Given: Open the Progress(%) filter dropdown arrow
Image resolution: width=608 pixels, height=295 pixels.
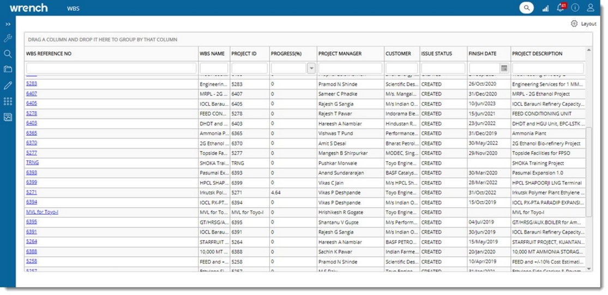Looking at the screenshot, I should (311, 69).
